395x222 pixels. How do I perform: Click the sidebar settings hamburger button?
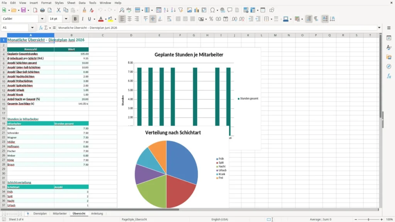(389, 28)
